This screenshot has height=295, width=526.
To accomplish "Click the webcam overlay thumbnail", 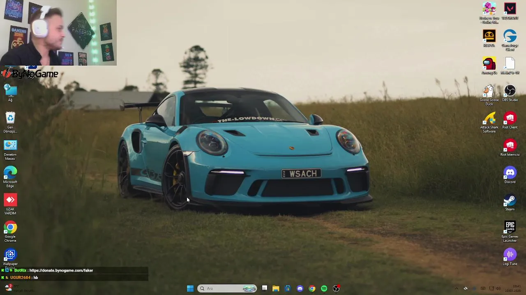I will (58, 33).
